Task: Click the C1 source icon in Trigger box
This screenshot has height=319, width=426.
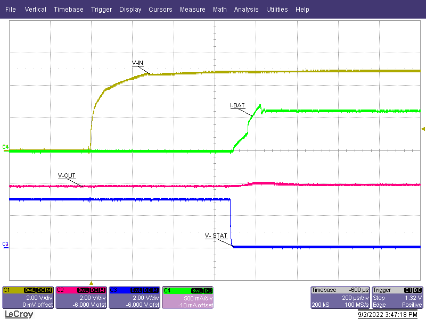Action: click(x=407, y=290)
